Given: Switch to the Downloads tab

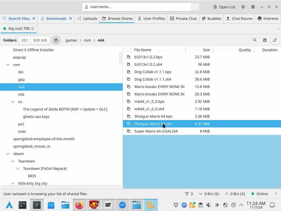Looking at the screenshot, I should click(56, 18).
